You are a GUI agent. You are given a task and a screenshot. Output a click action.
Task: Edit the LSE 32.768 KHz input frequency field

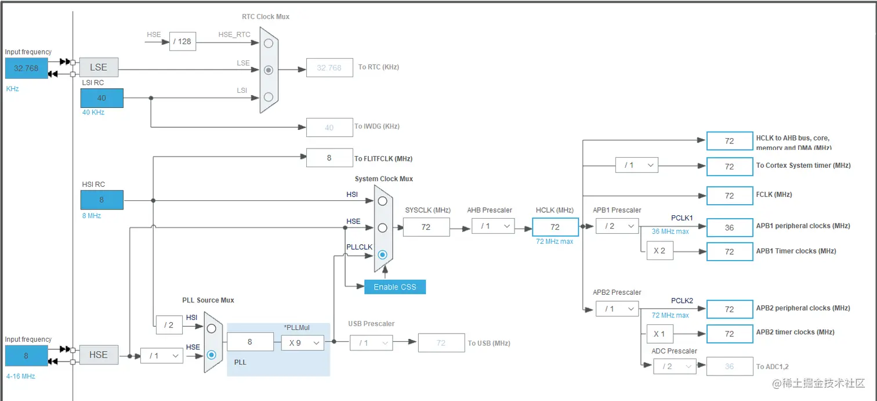tap(26, 68)
